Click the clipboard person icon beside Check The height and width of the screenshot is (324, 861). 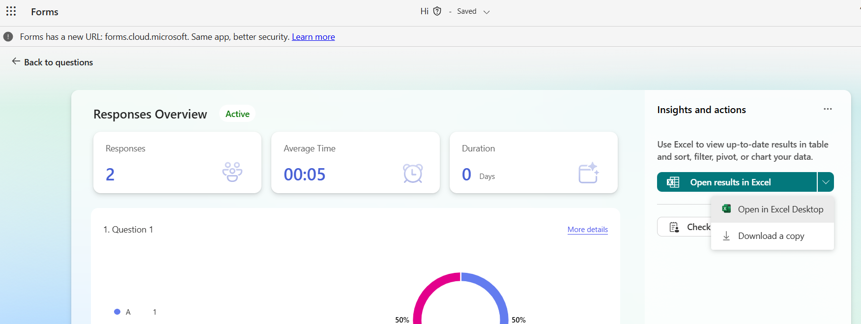[674, 227]
